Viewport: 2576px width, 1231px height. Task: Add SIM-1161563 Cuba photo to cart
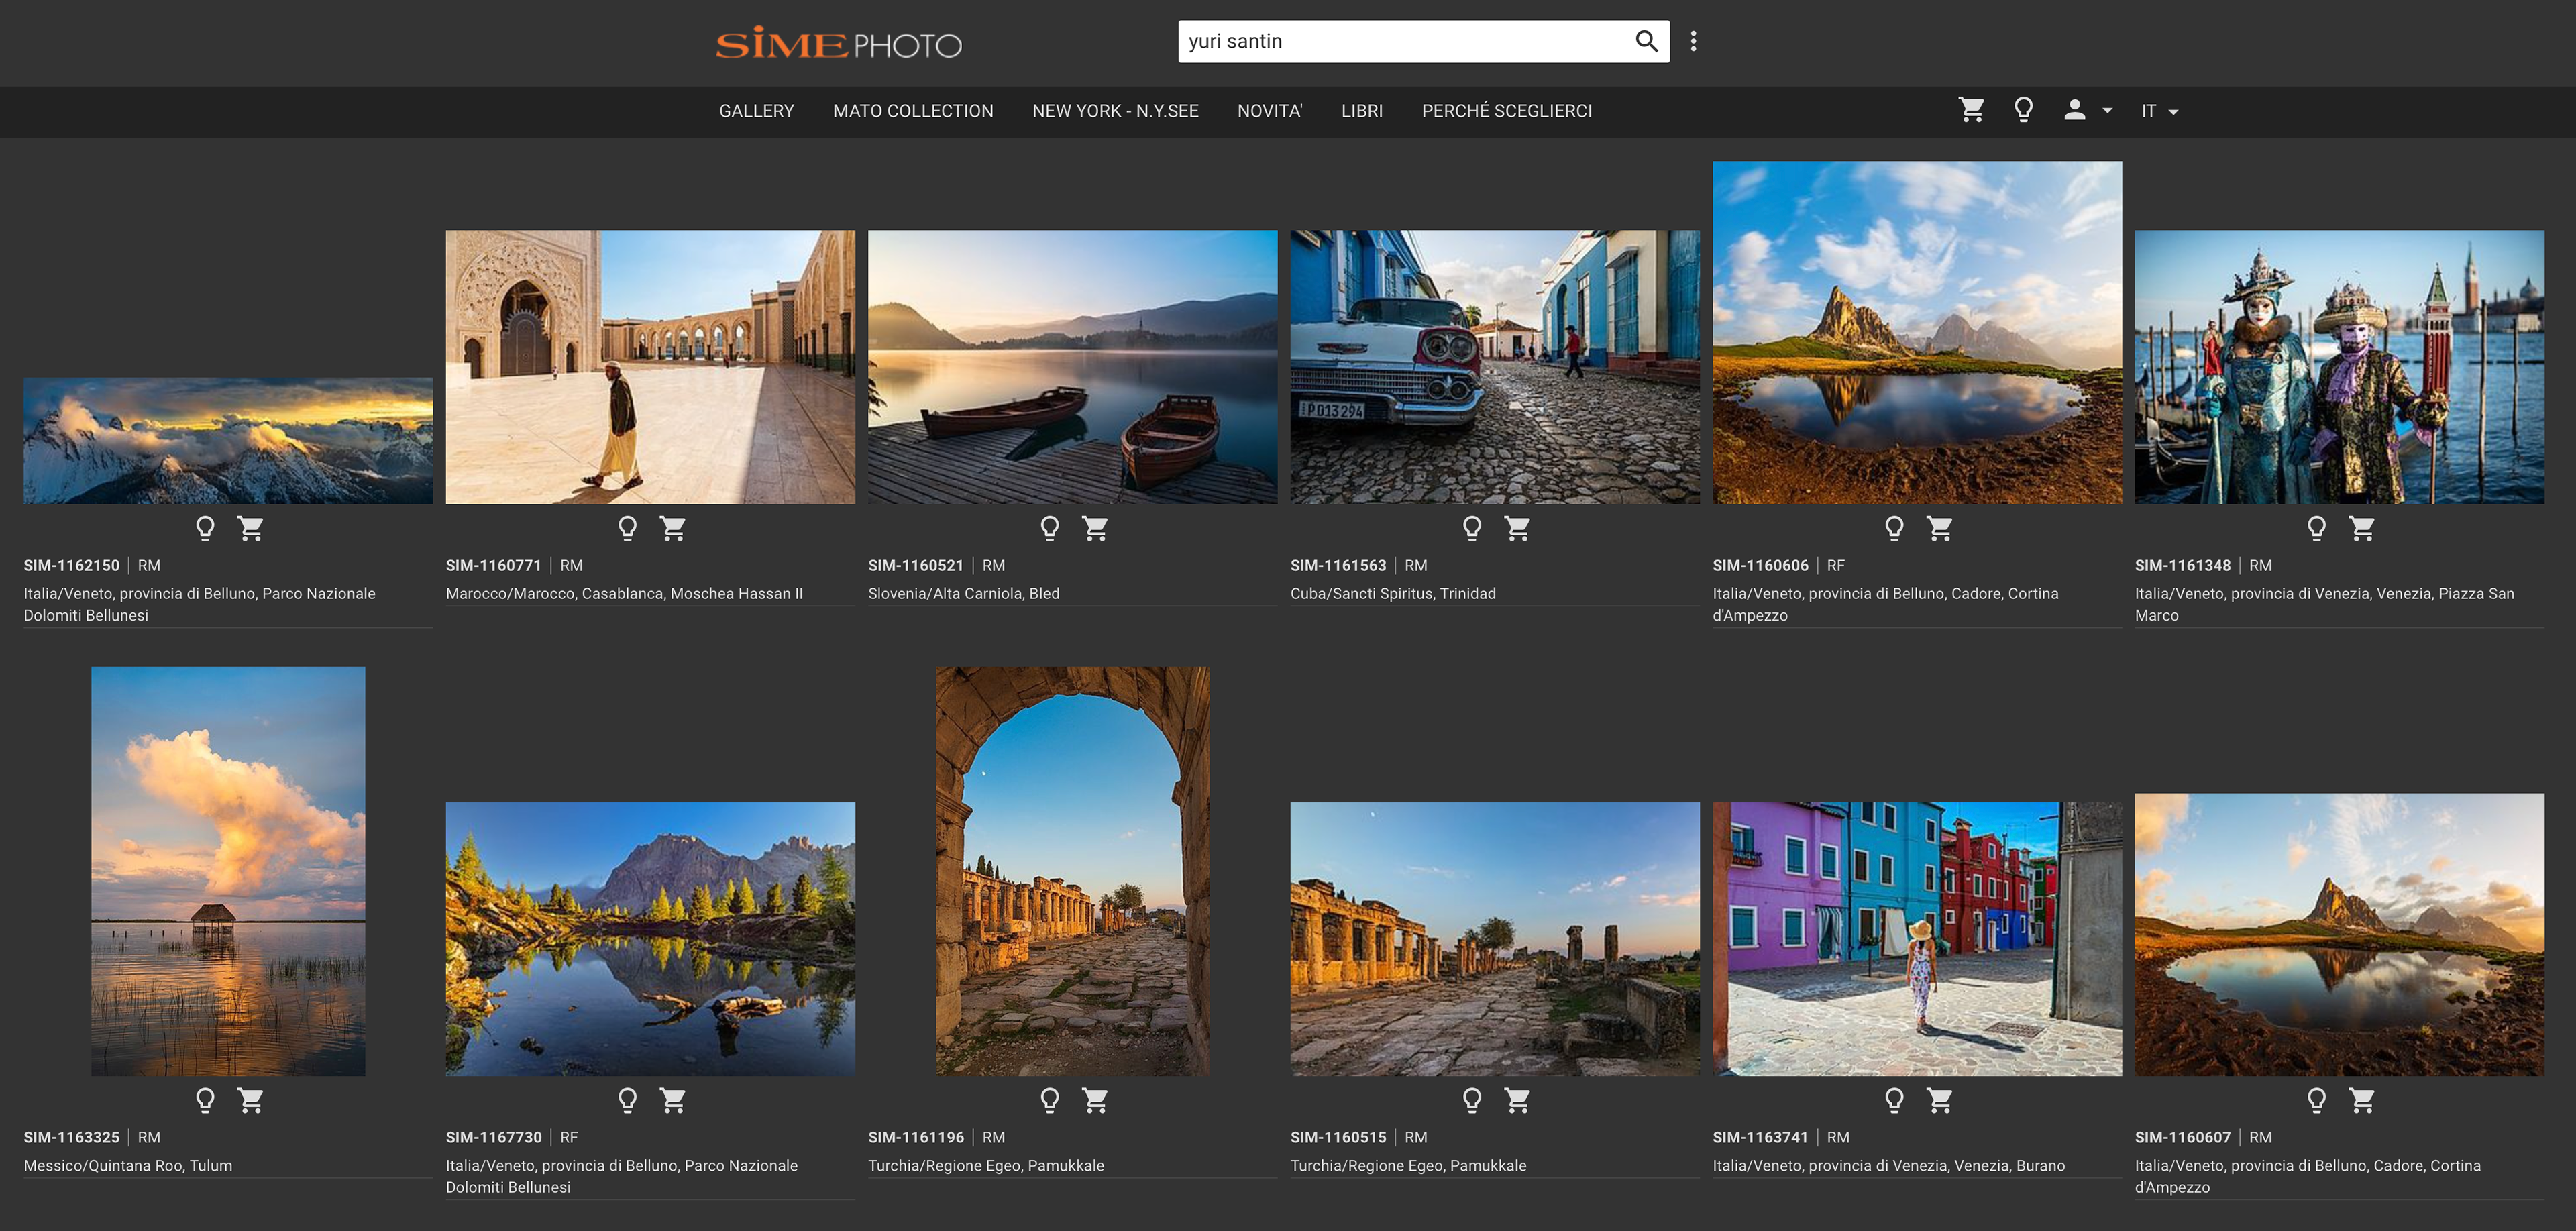[1517, 528]
